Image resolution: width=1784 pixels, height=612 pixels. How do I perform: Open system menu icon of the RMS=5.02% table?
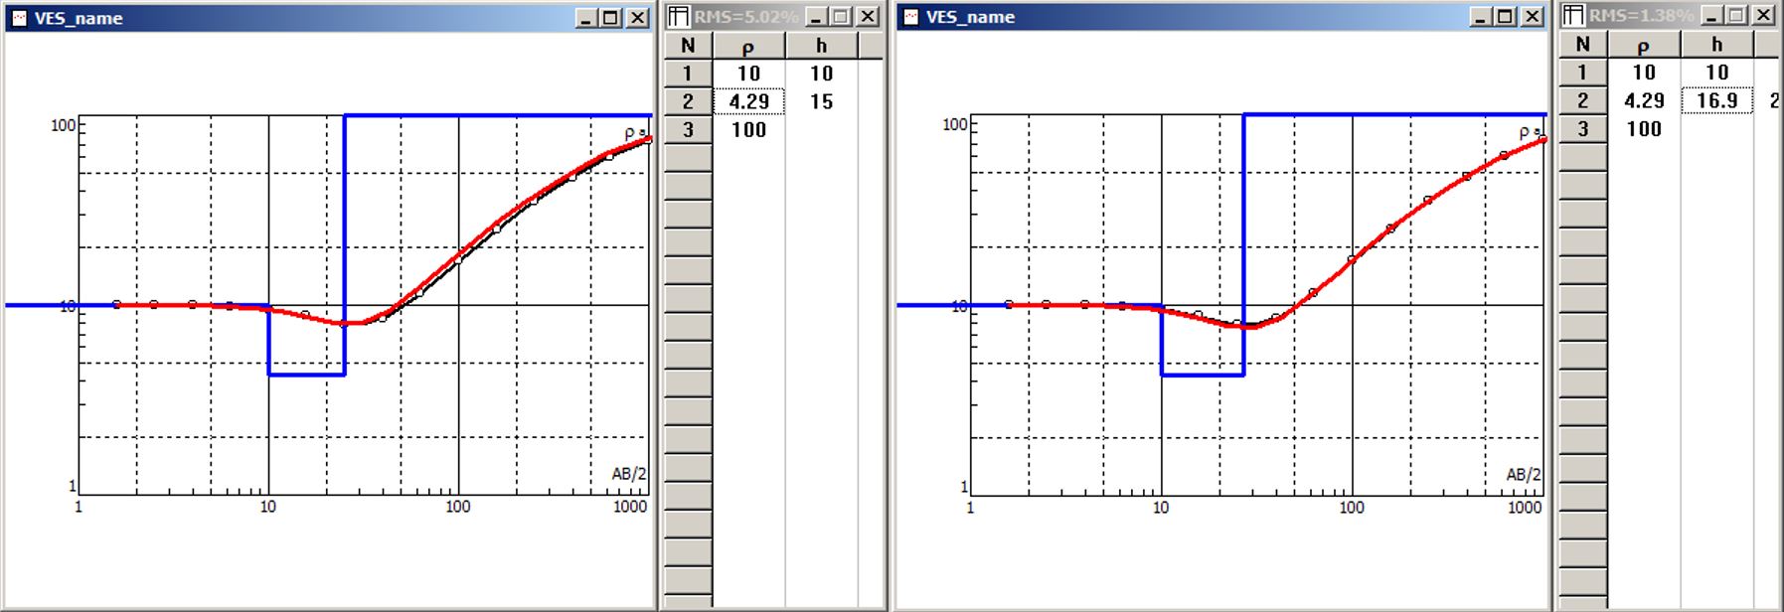click(x=679, y=17)
